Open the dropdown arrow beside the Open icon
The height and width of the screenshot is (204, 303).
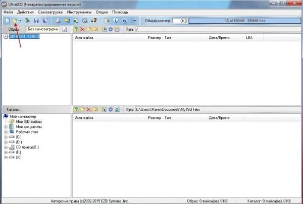pos(20,21)
